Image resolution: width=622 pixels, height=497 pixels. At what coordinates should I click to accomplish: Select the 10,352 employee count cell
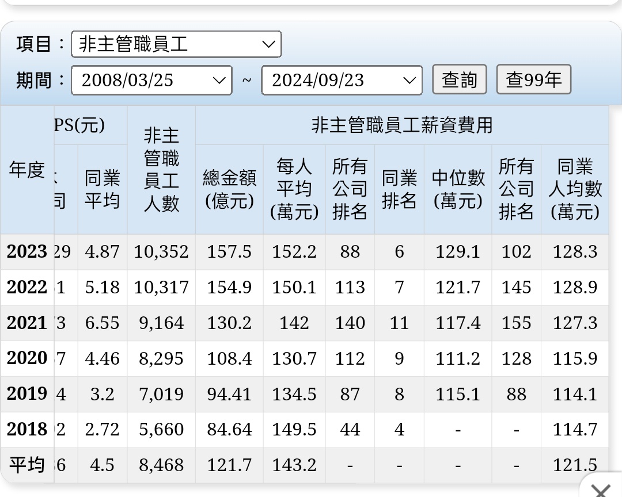161,252
